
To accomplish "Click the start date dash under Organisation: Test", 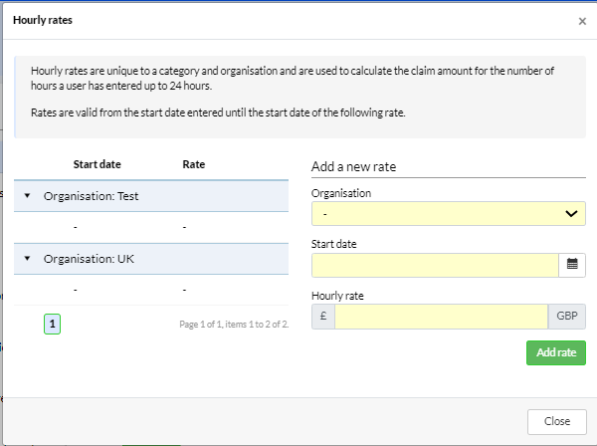I will pyautogui.click(x=76, y=227).
